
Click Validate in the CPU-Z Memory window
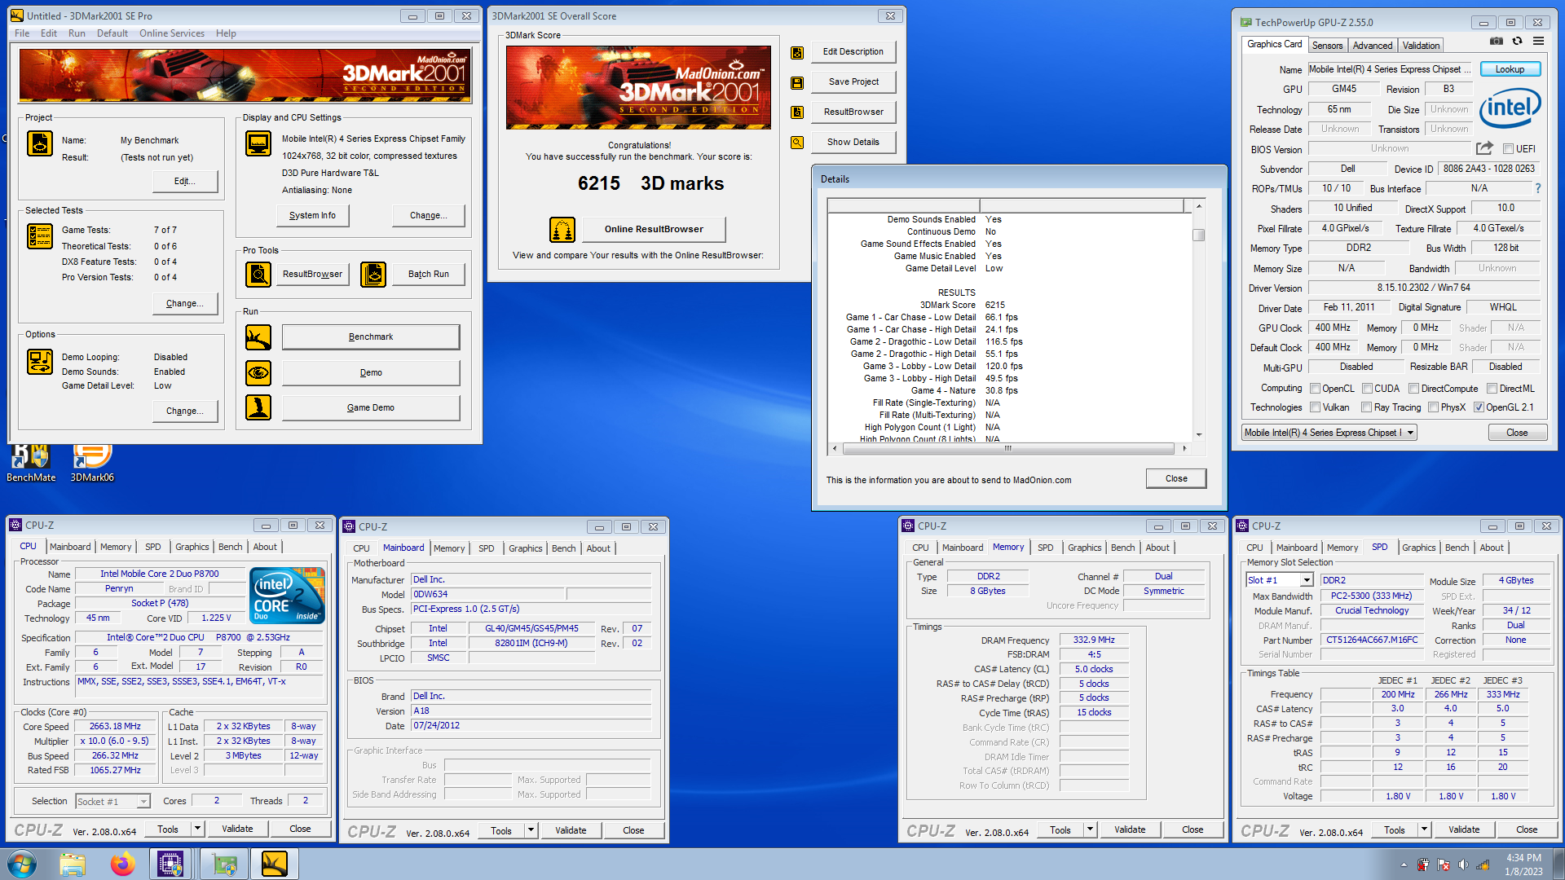(x=1130, y=829)
